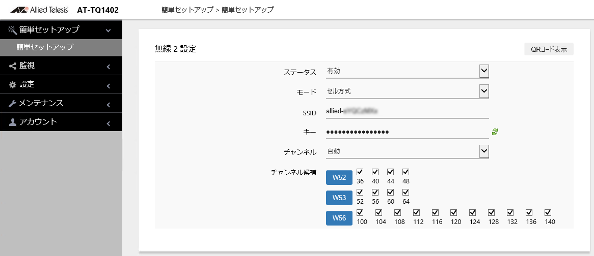Click the キー password field
The height and width of the screenshot is (256, 594).
coord(408,132)
